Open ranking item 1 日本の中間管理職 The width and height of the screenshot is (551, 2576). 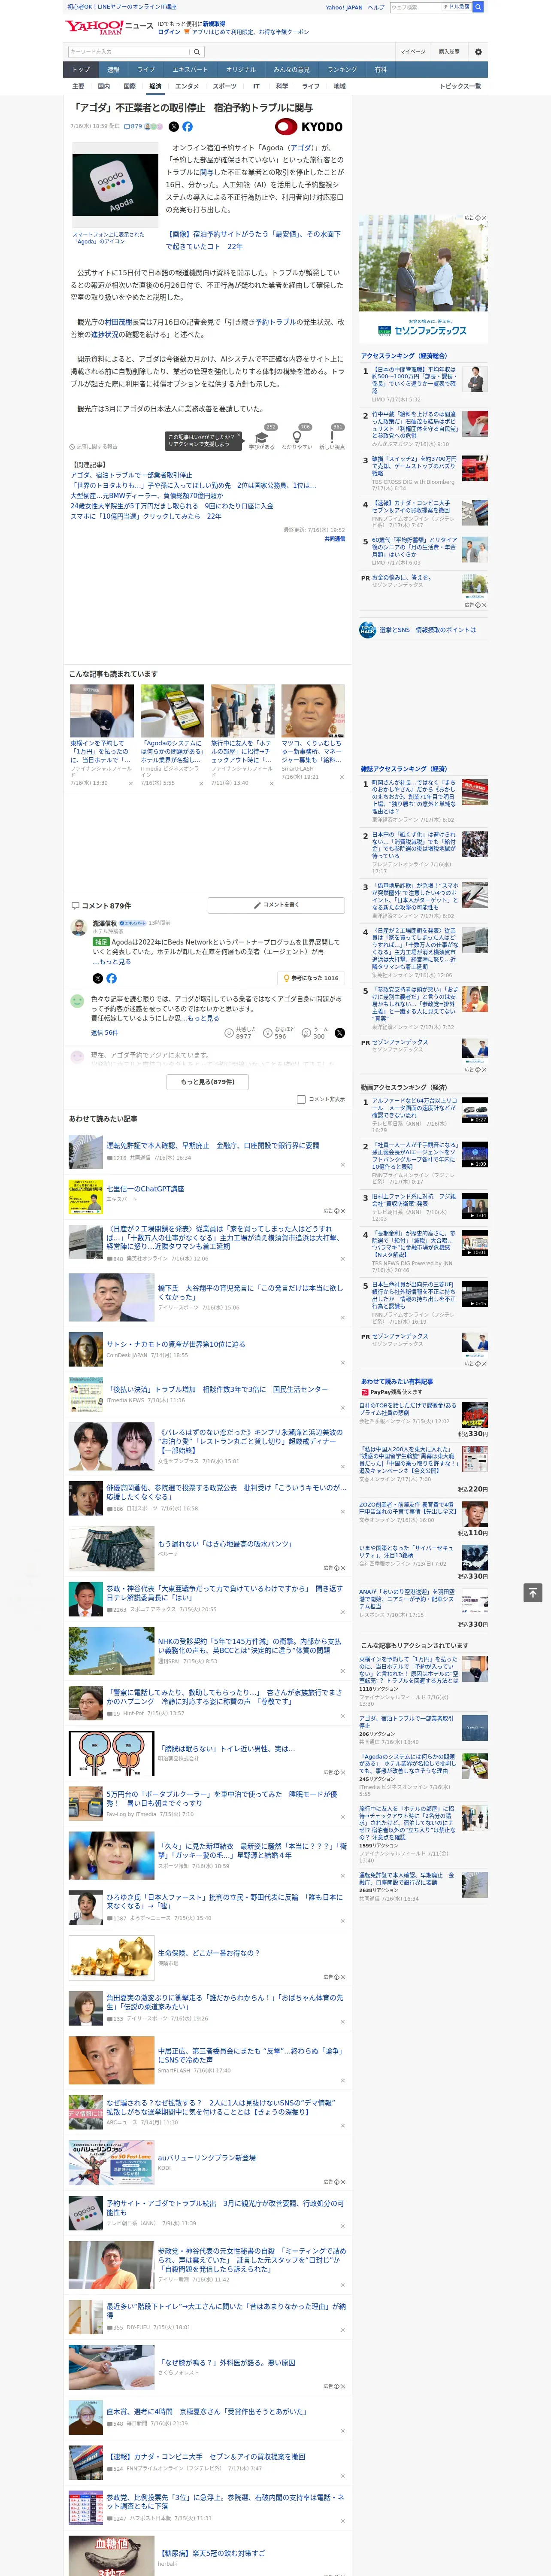[414, 380]
